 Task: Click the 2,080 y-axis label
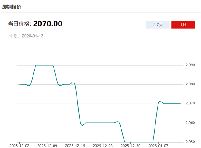189,84
